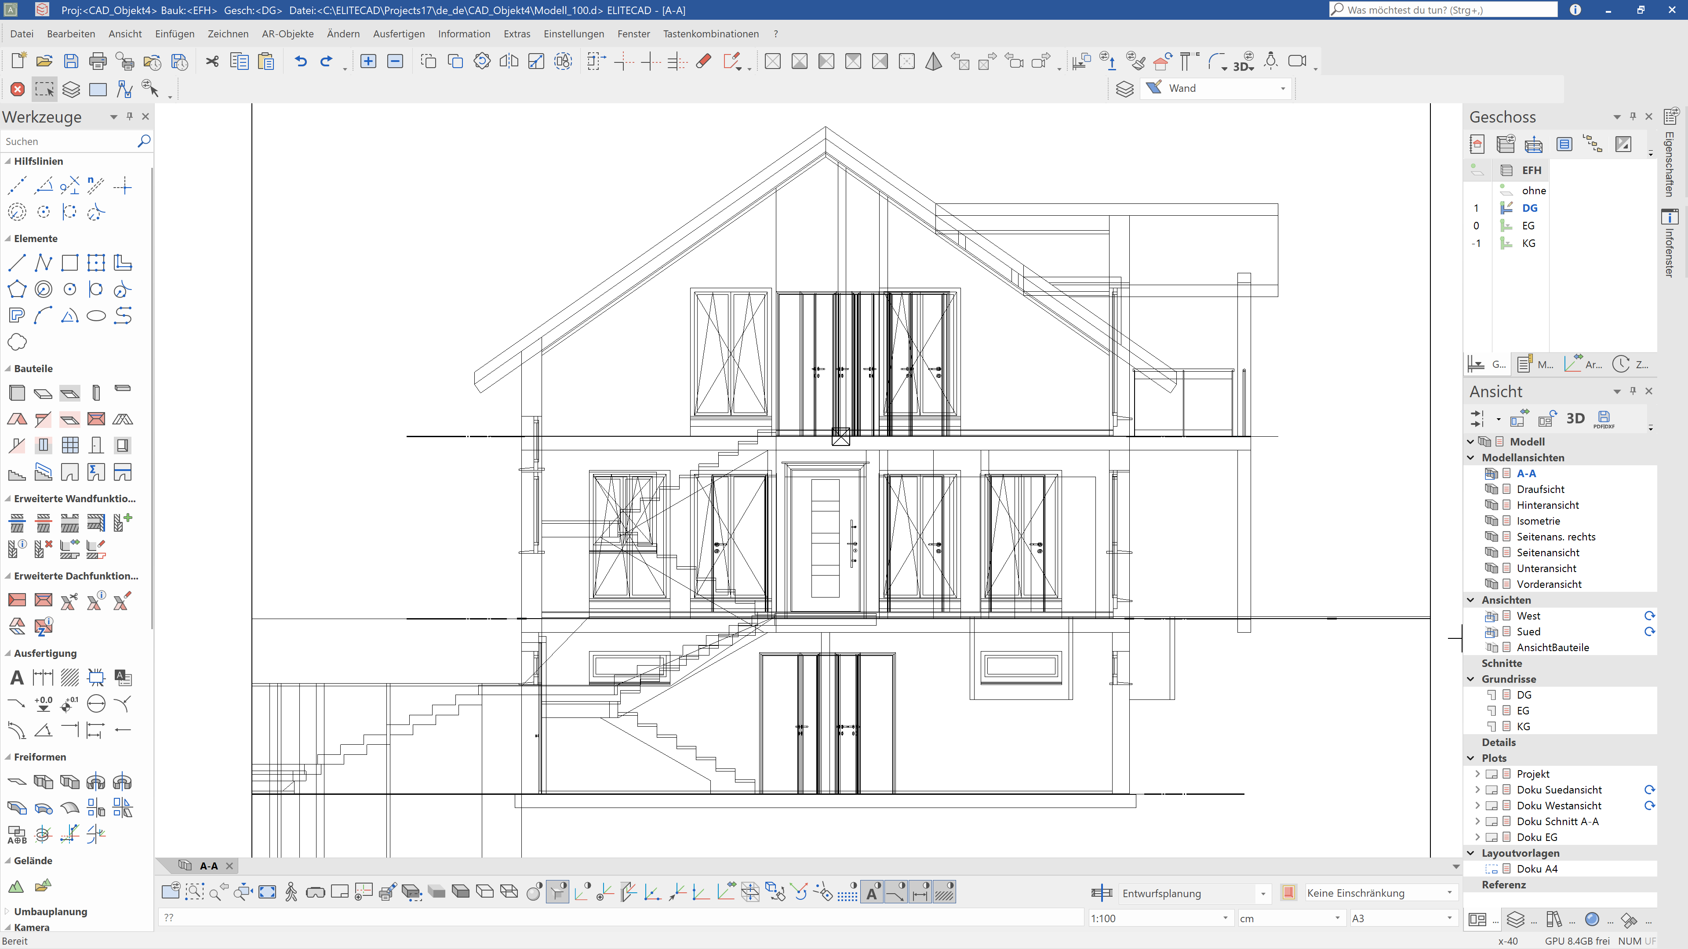The width and height of the screenshot is (1688, 949).
Task: Toggle the dimension display button
Action: click(920, 892)
